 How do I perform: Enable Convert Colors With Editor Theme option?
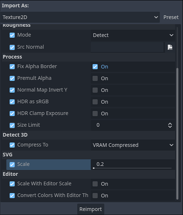95,196
